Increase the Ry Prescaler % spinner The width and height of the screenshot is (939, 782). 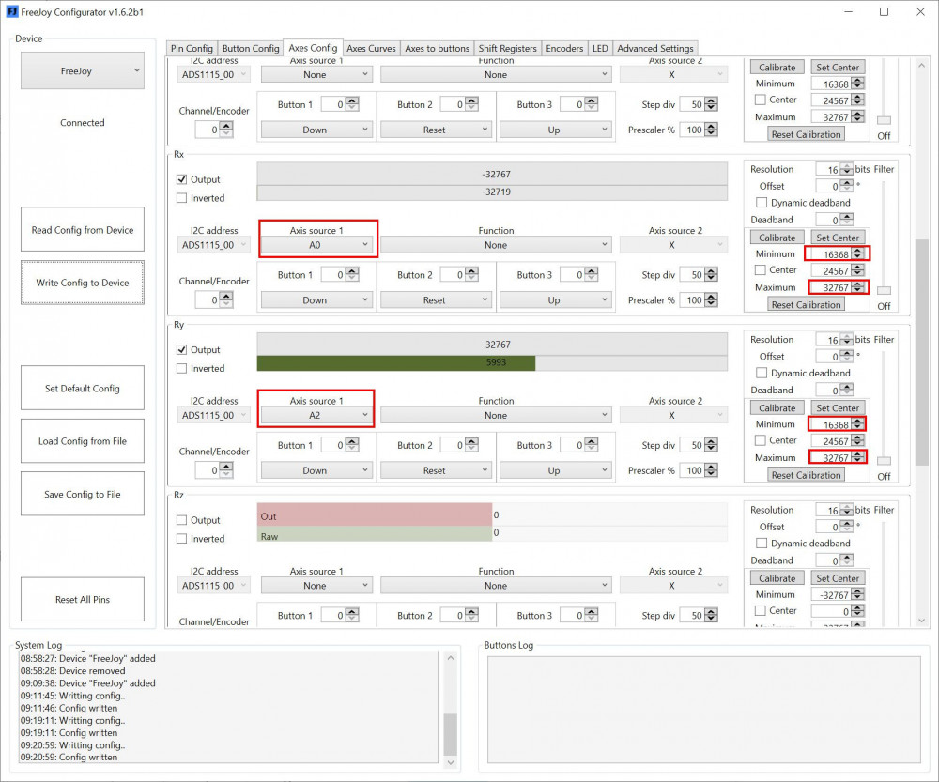point(710,468)
